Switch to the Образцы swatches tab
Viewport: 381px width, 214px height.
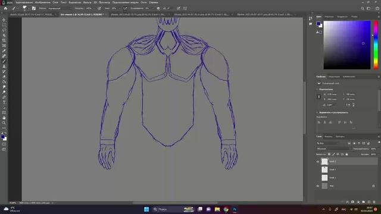point(329,17)
